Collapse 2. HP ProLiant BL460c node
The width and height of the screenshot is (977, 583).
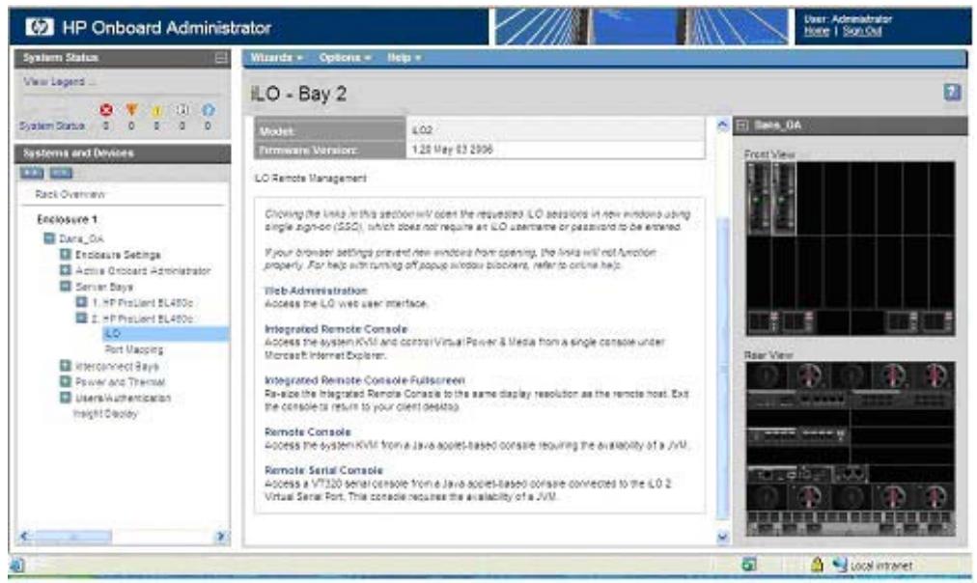pyautogui.click(x=81, y=318)
